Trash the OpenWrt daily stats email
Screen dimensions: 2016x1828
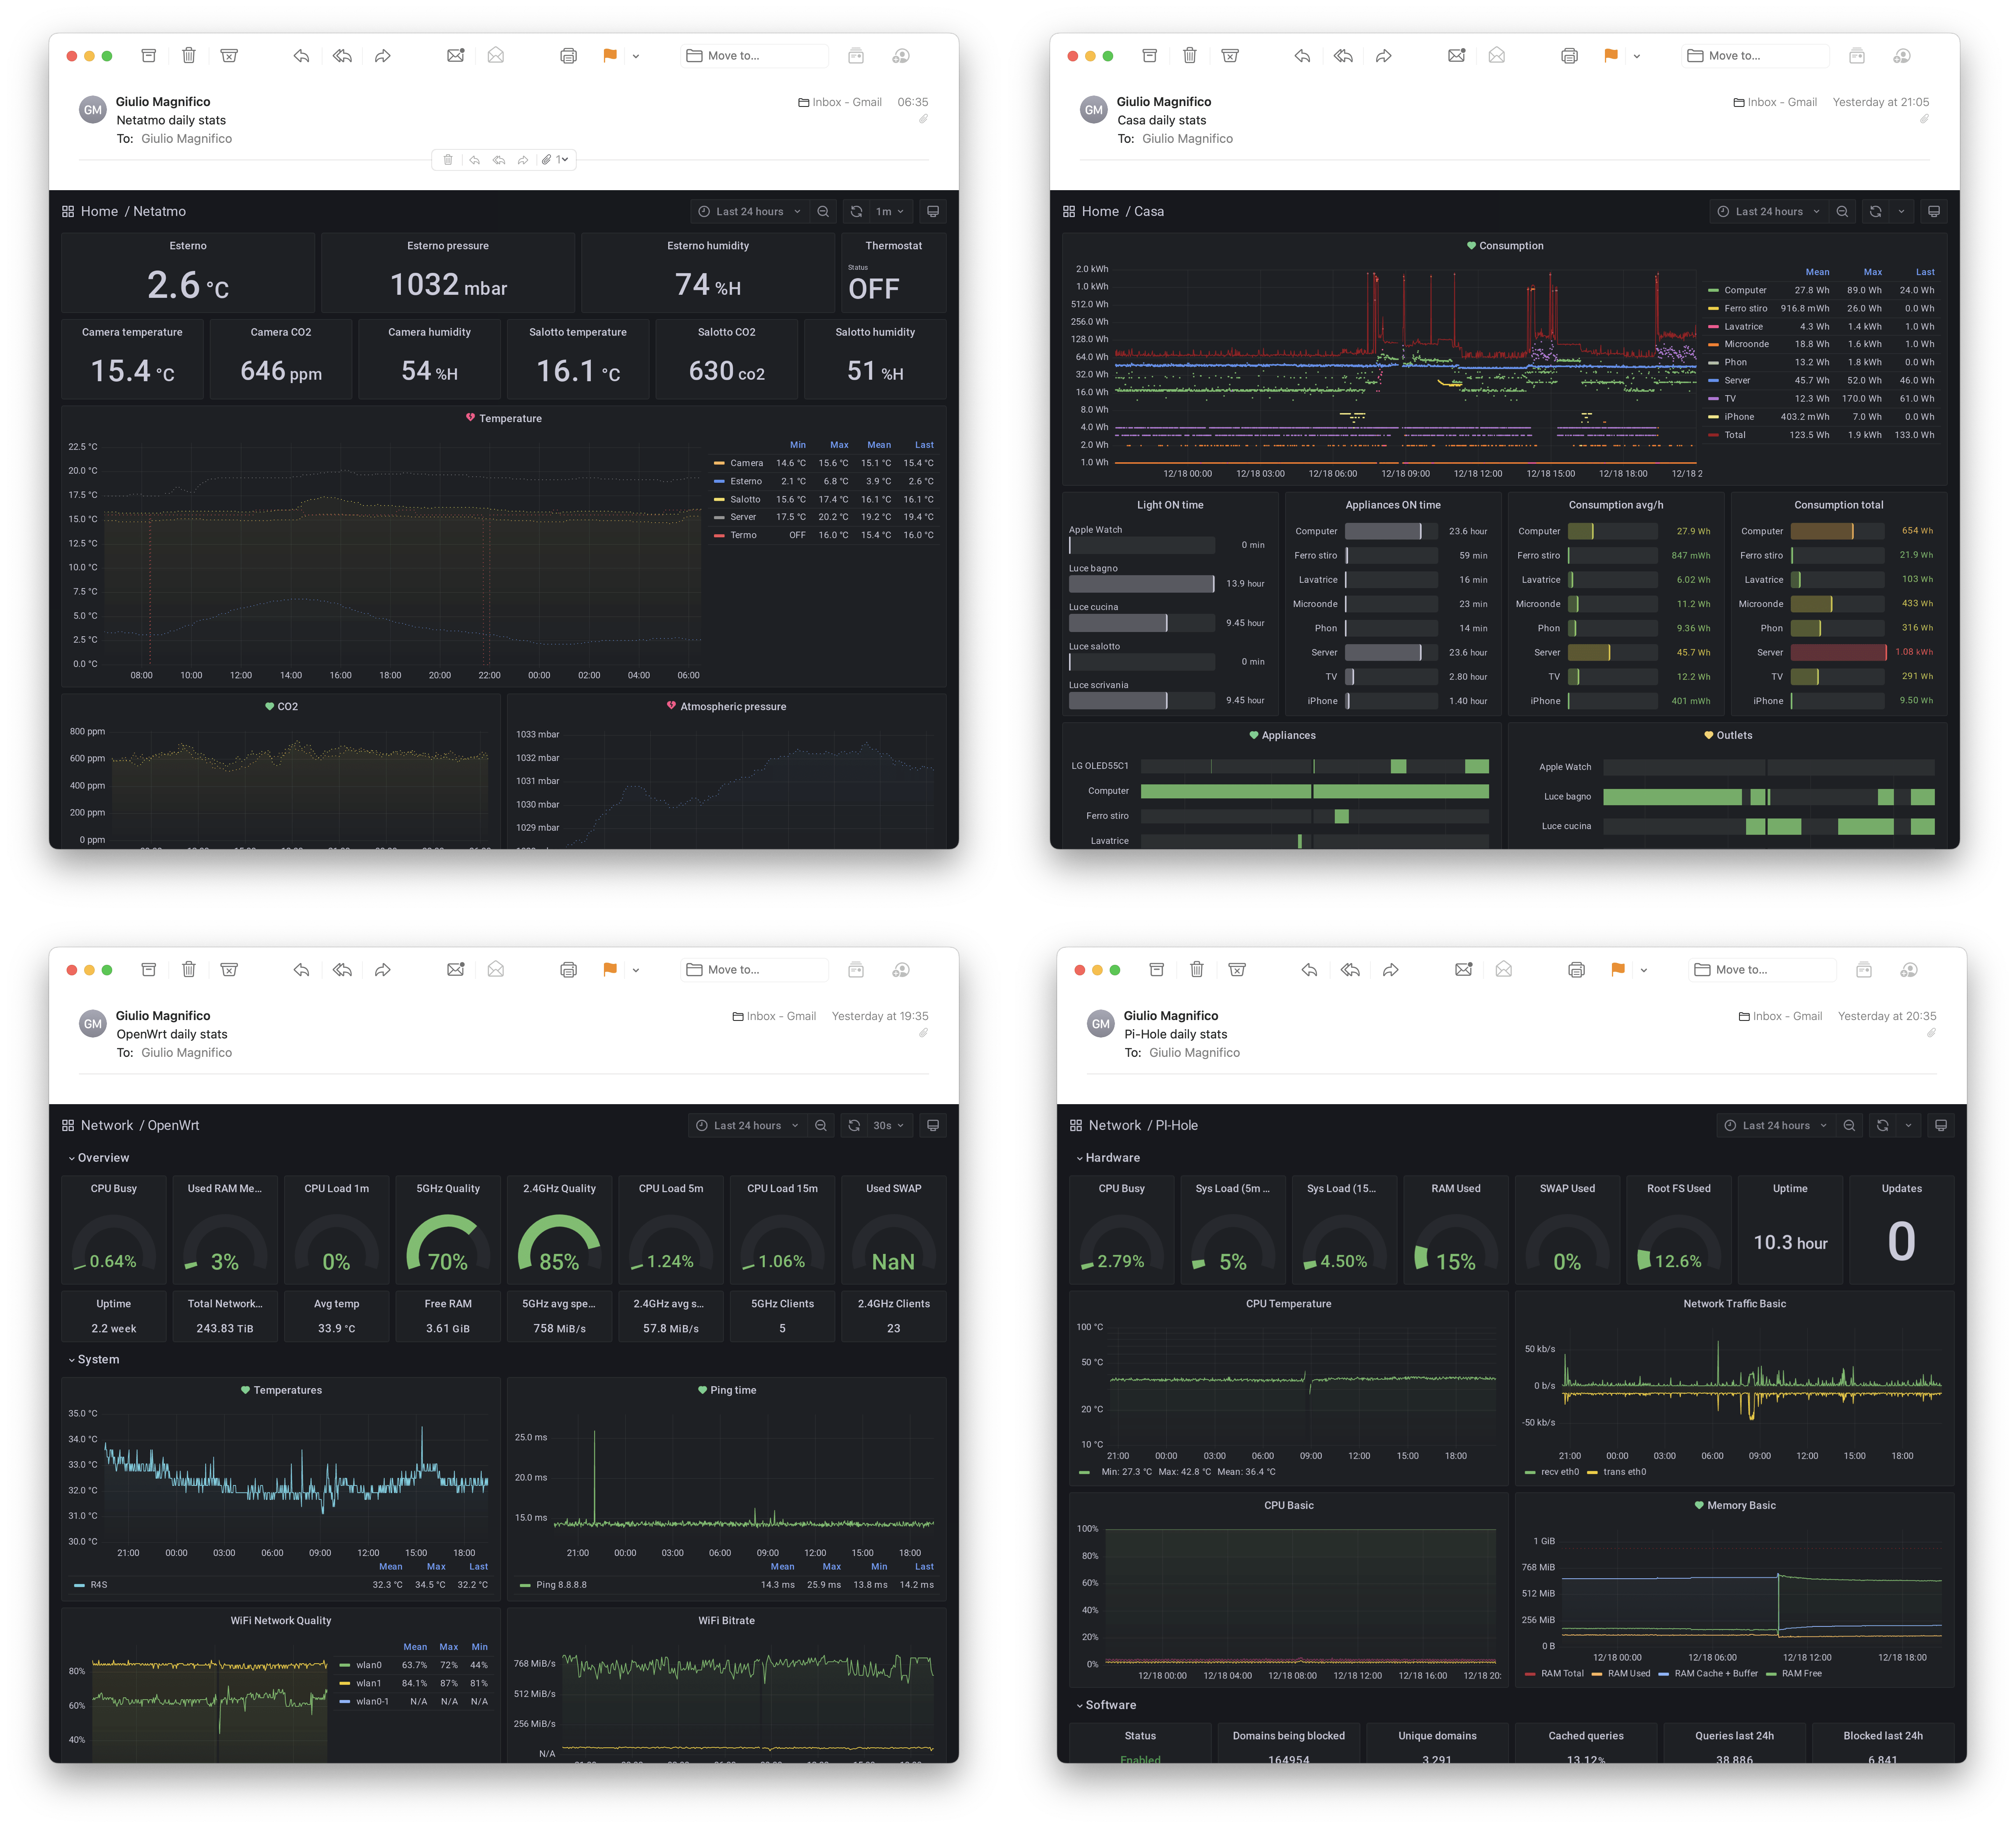click(x=189, y=969)
